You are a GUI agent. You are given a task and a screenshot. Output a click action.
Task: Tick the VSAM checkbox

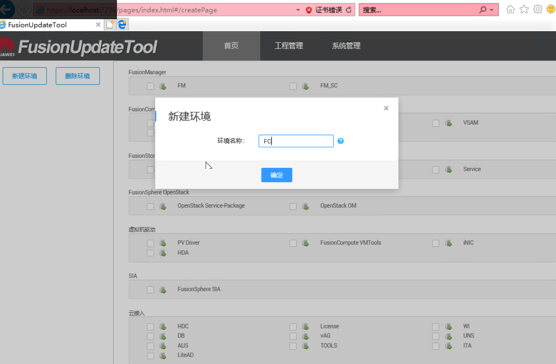click(435, 123)
